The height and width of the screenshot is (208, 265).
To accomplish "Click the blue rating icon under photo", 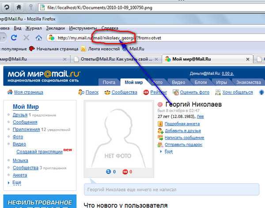I will [x=108, y=171].
